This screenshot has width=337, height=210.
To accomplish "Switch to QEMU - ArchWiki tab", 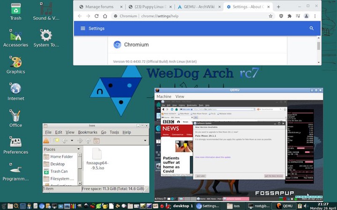I will coord(198,7).
